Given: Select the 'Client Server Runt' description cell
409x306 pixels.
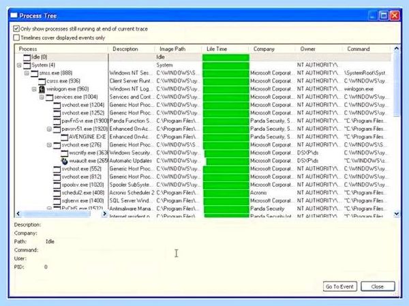Looking at the screenshot, I should (x=130, y=81).
